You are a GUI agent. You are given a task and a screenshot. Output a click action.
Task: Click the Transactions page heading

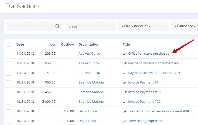(x=23, y=6)
